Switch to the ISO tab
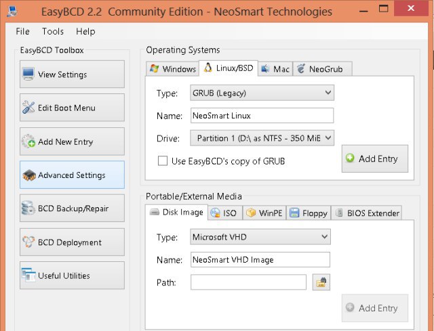Screen dimensions: 434x331 (x=225, y=213)
